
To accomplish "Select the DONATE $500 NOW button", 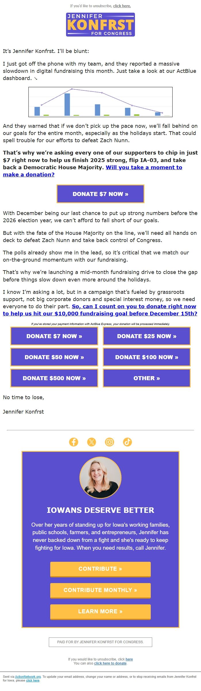I will 54,378.
